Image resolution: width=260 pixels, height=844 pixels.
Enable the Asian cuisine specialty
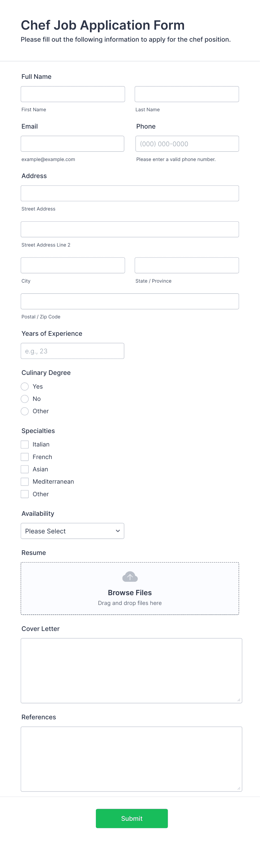25,469
